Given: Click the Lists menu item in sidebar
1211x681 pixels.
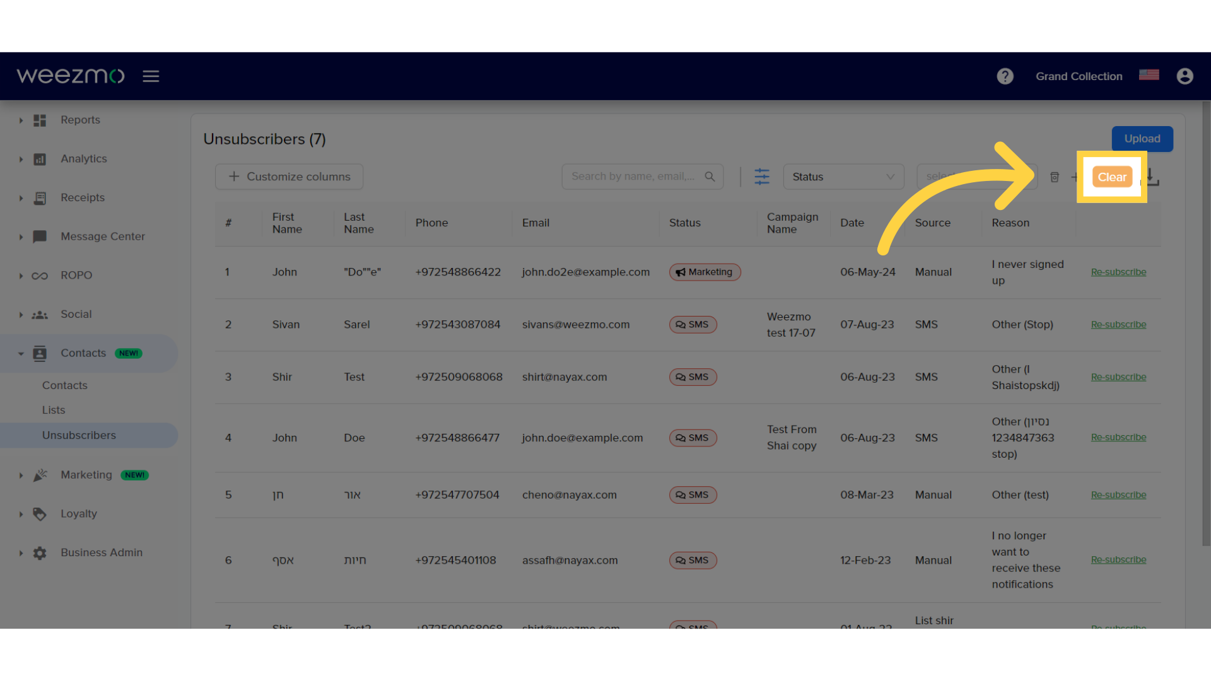Looking at the screenshot, I should tap(53, 410).
